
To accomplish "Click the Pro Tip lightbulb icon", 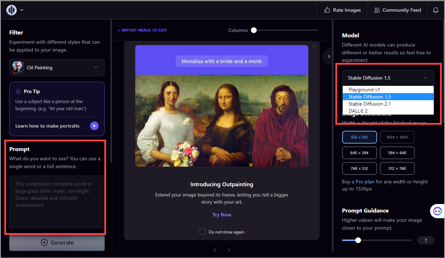I will click(18, 91).
